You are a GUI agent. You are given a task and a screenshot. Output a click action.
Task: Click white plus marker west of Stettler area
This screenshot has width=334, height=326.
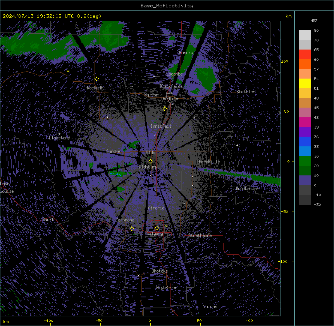click(237, 145)
